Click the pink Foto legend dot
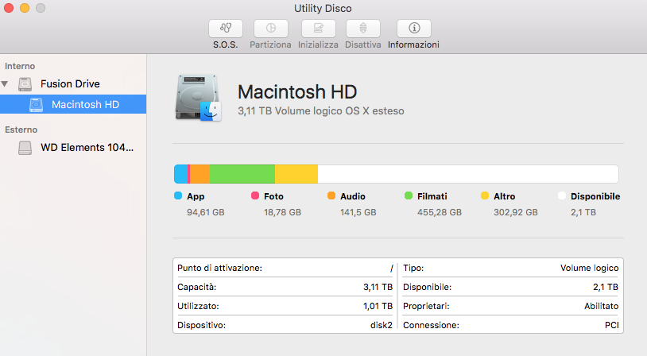The width and height of the screenshot is (647, 356). point(255,195)
